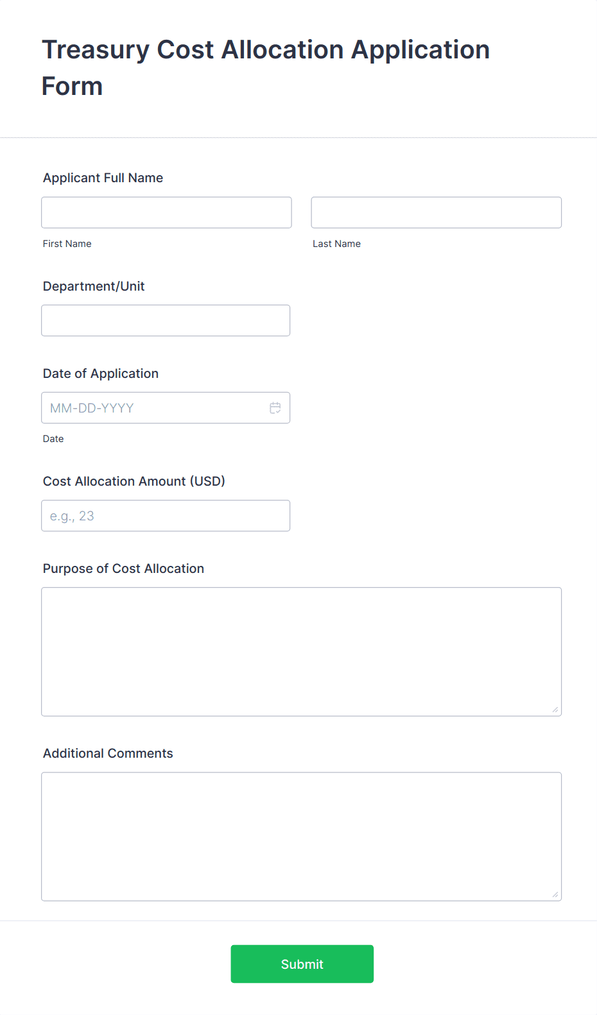The height and width of the screenshot is (1015, 597).
Task: Click the Applicant Full Name label
Action: [103, 178]
